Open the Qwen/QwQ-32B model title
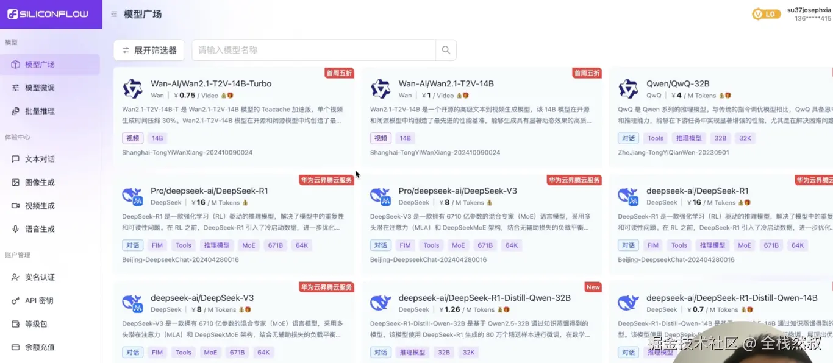833x363 pixels. point(678,83)
